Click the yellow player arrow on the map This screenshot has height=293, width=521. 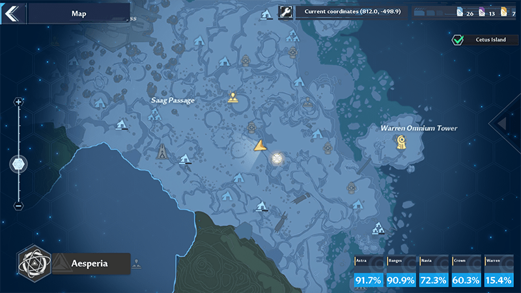pyautogui.click(x=260, y=145)
